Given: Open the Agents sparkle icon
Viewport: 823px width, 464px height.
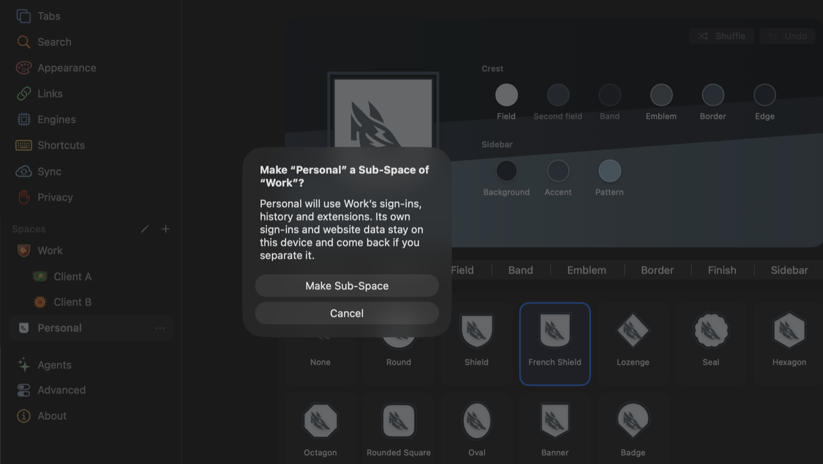Looking at the screenshot, I should [x=24, y=365].
